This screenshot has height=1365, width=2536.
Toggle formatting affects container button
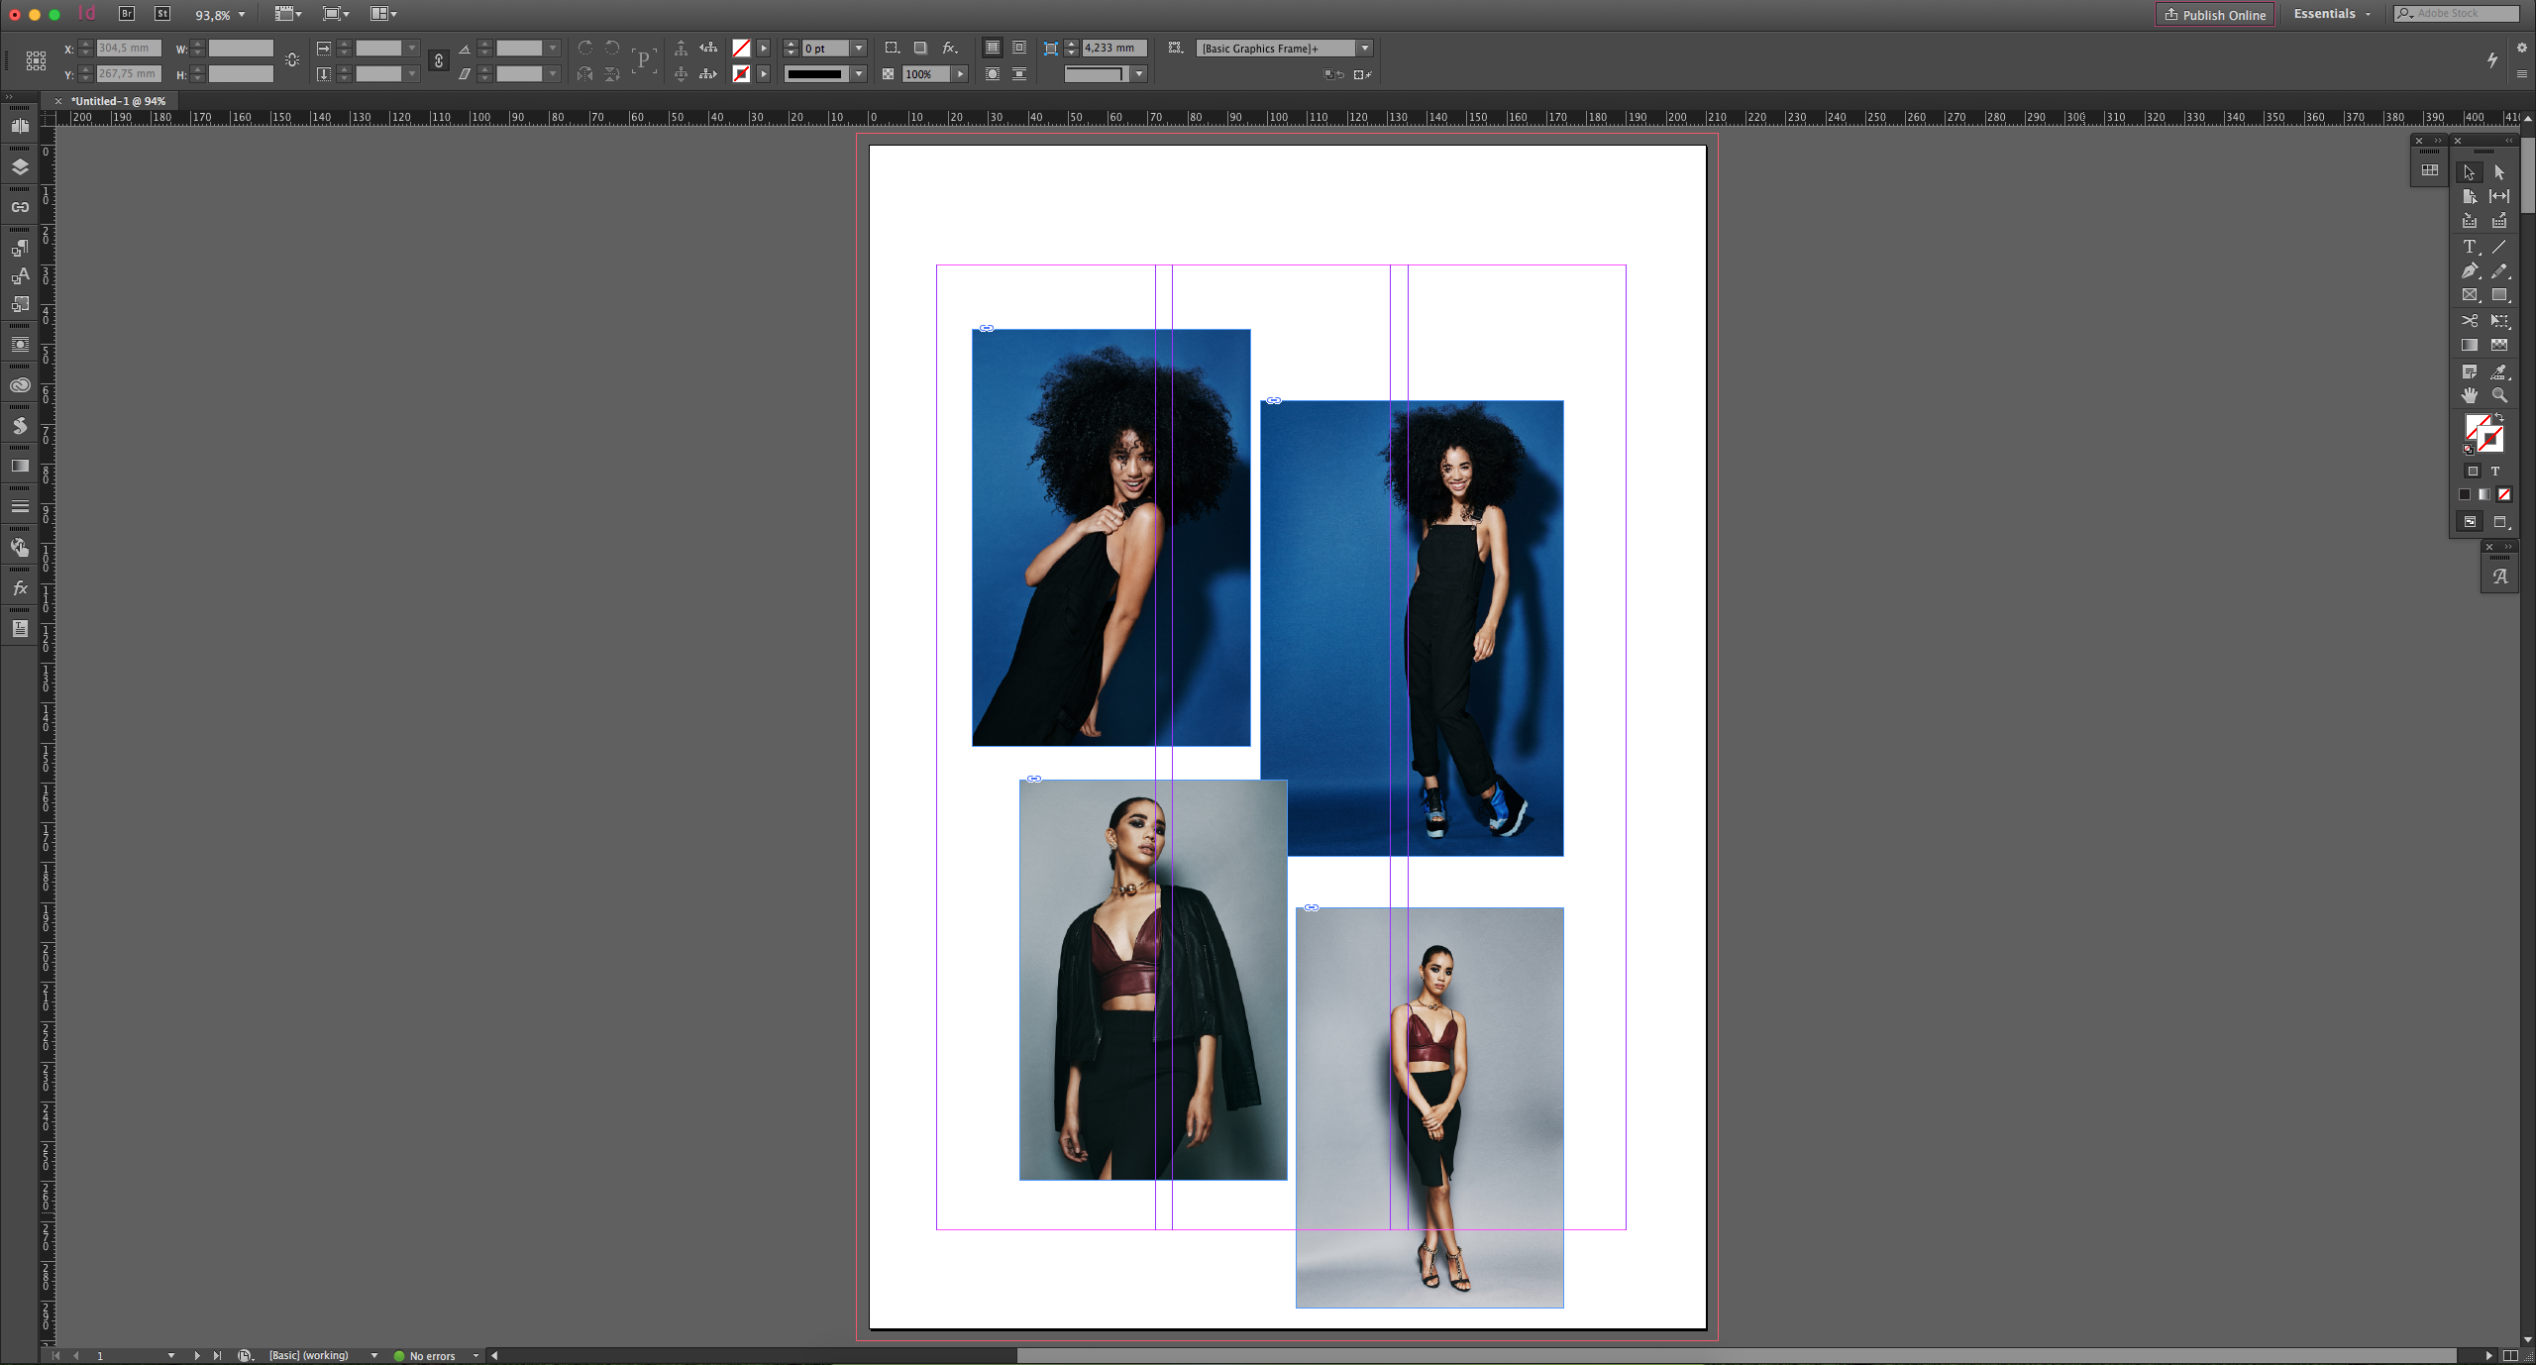coord(2473,472)
